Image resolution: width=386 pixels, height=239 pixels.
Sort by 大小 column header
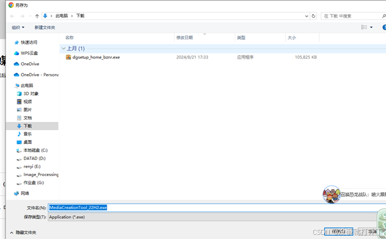coord(292,37)
